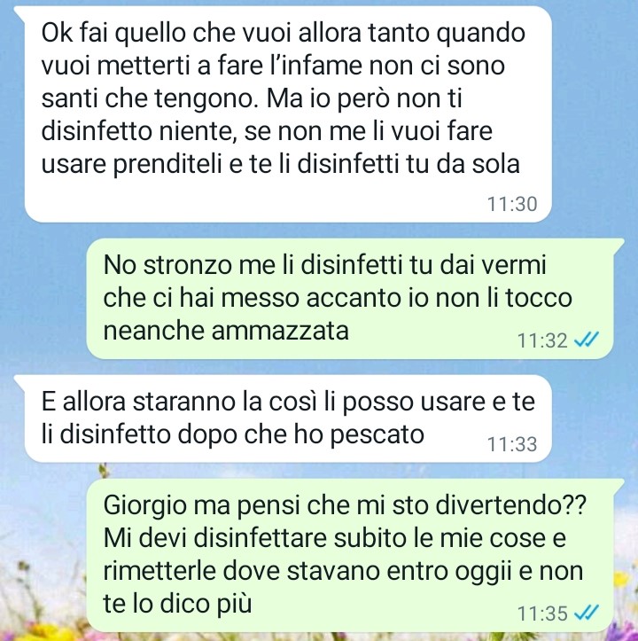Click the 11:35 timestamp
Viewport: 638px width, 641px height.
pyautogui.click(x=542, y=614)
